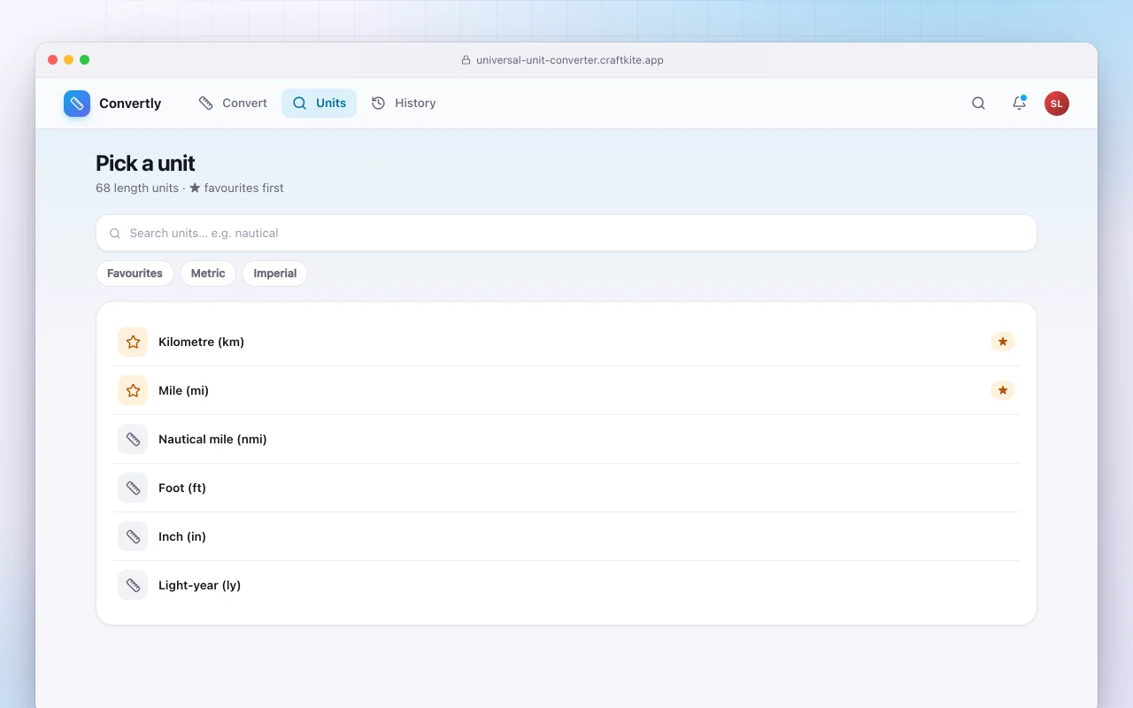The image size is (1133, 708).
Task: Toggle favourite badge on Mile row's right
Action: 1003,390
